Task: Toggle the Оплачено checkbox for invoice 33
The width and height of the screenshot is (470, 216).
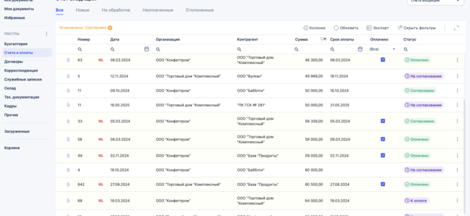Action: [382, 121]
